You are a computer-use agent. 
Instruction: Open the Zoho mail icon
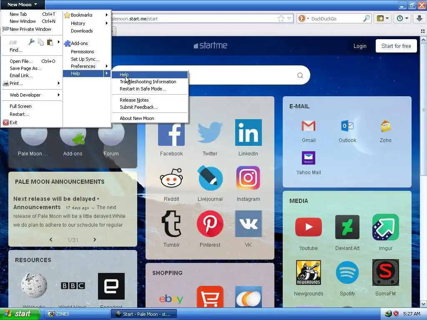tap(386, 126)
